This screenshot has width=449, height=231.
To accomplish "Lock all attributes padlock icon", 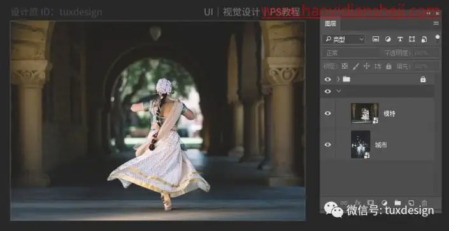I will tap(388, 66).
